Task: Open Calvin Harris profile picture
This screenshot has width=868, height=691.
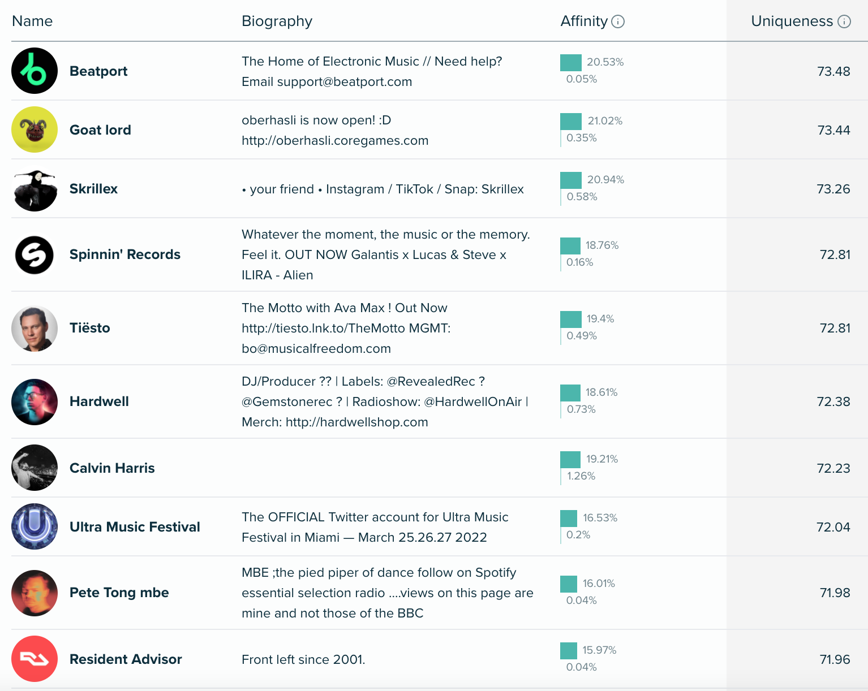Action: [x=35, y=468]
